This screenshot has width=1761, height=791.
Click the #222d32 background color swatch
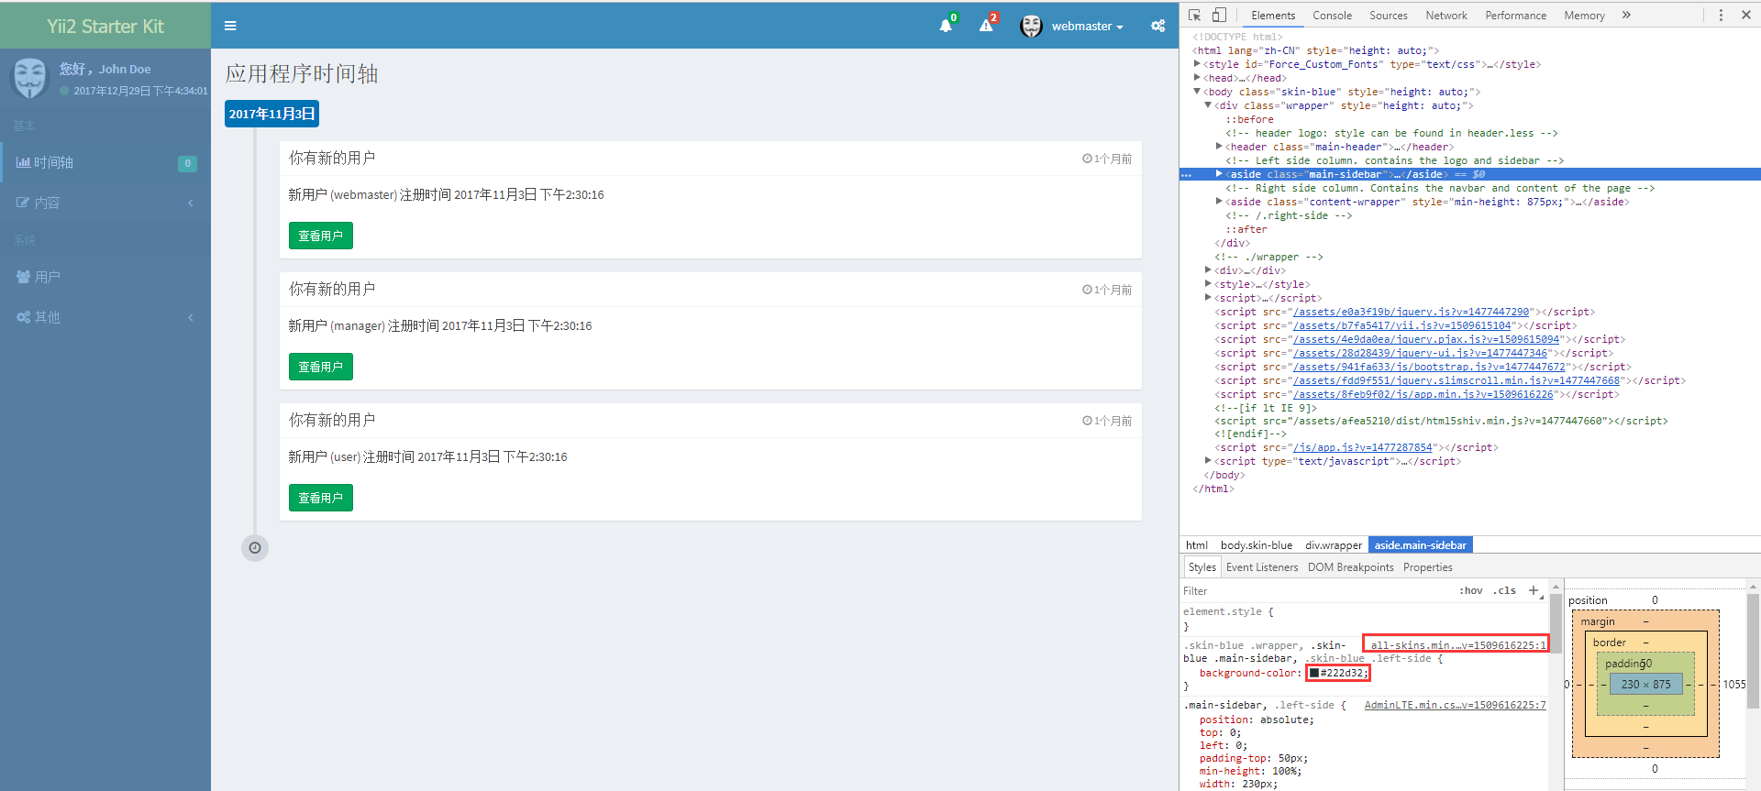(1314, 673)
